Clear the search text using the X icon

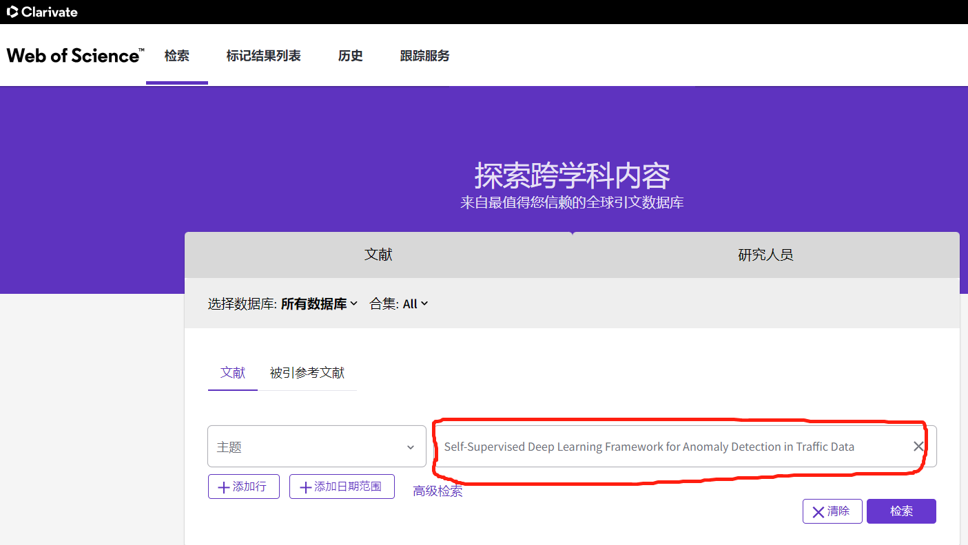click(918, 446)
